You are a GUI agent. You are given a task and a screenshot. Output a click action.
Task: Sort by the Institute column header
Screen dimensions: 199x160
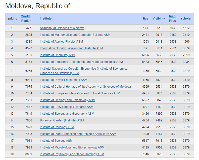[46, 19]
